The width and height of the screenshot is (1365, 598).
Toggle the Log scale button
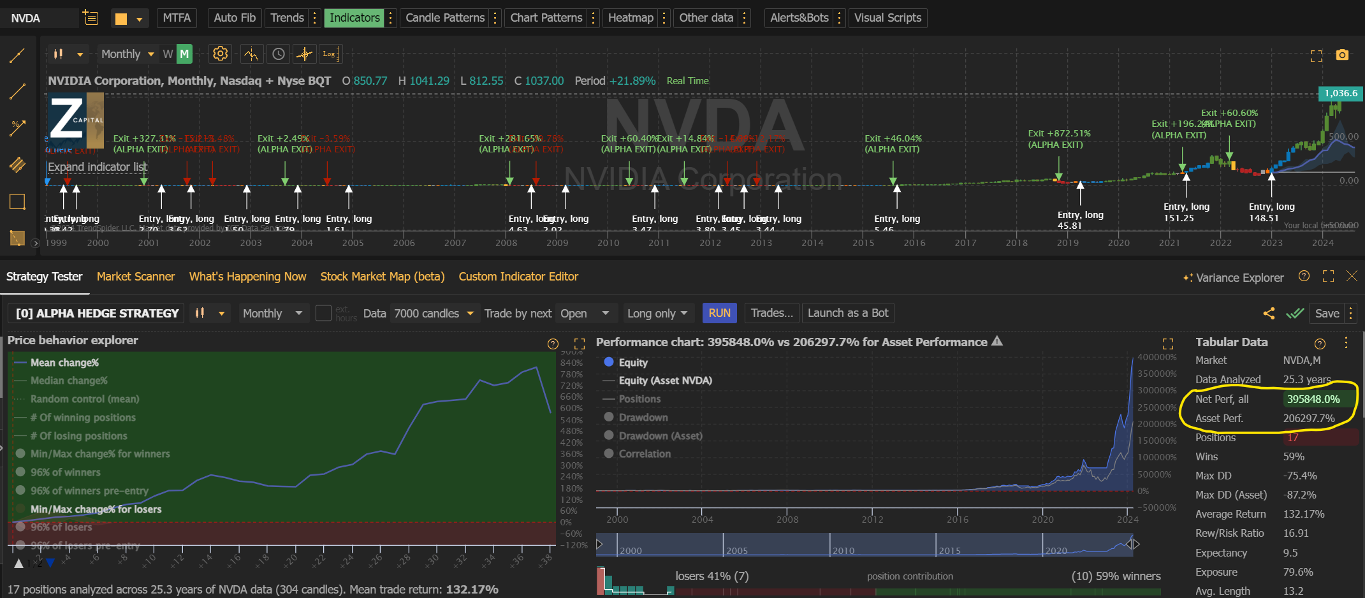pos(330,54)
